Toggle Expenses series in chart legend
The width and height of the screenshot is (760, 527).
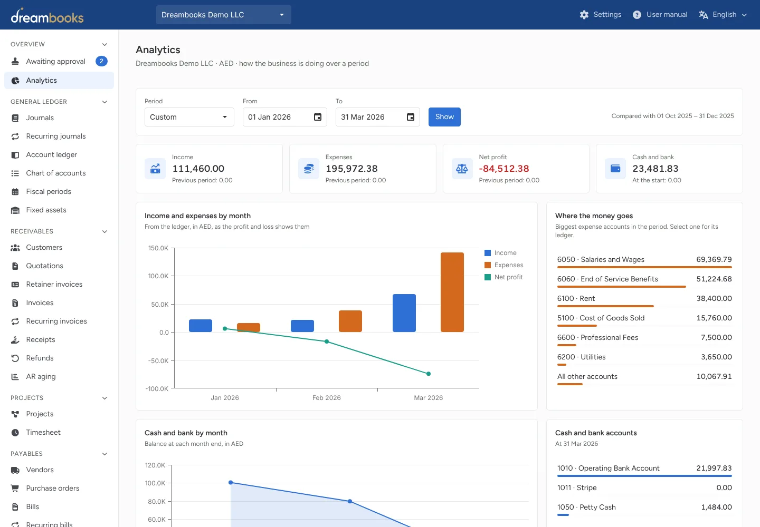[x=504, y=265]
